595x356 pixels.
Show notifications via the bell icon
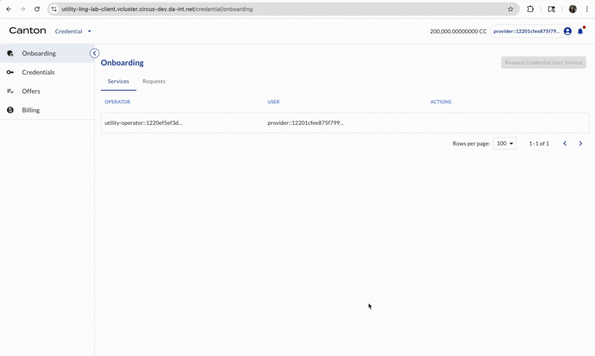(x=580, y=31)
